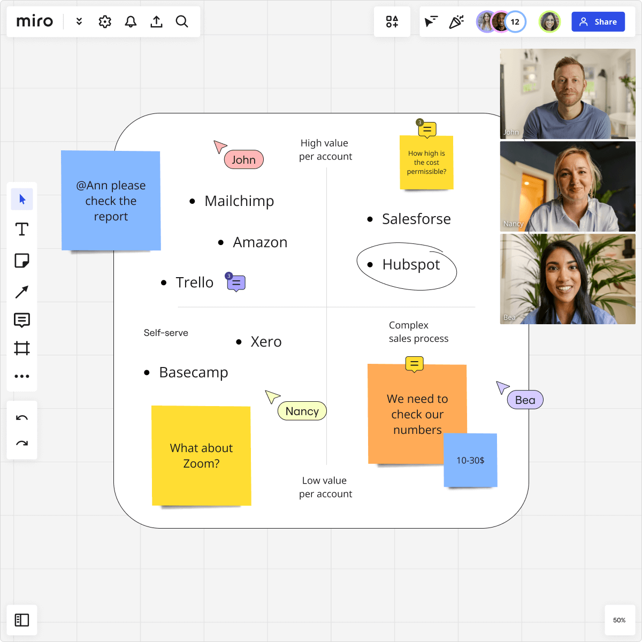Open more tools ellipsis

click(x=22, y=376)
